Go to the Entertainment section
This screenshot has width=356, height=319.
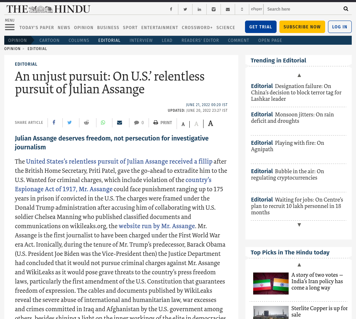tap(160, 27)
